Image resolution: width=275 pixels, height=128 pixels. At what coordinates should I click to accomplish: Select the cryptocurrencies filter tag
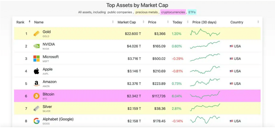pos(173,12)
